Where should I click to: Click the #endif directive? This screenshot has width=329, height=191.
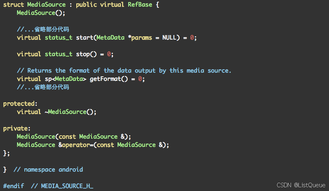[14, 186]
